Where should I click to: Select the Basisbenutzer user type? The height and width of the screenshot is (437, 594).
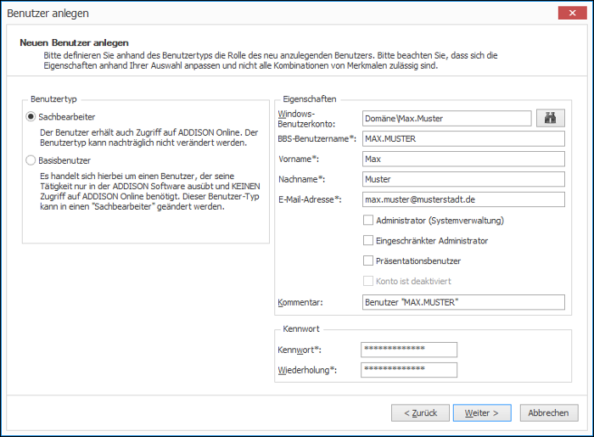pos(31,160)
